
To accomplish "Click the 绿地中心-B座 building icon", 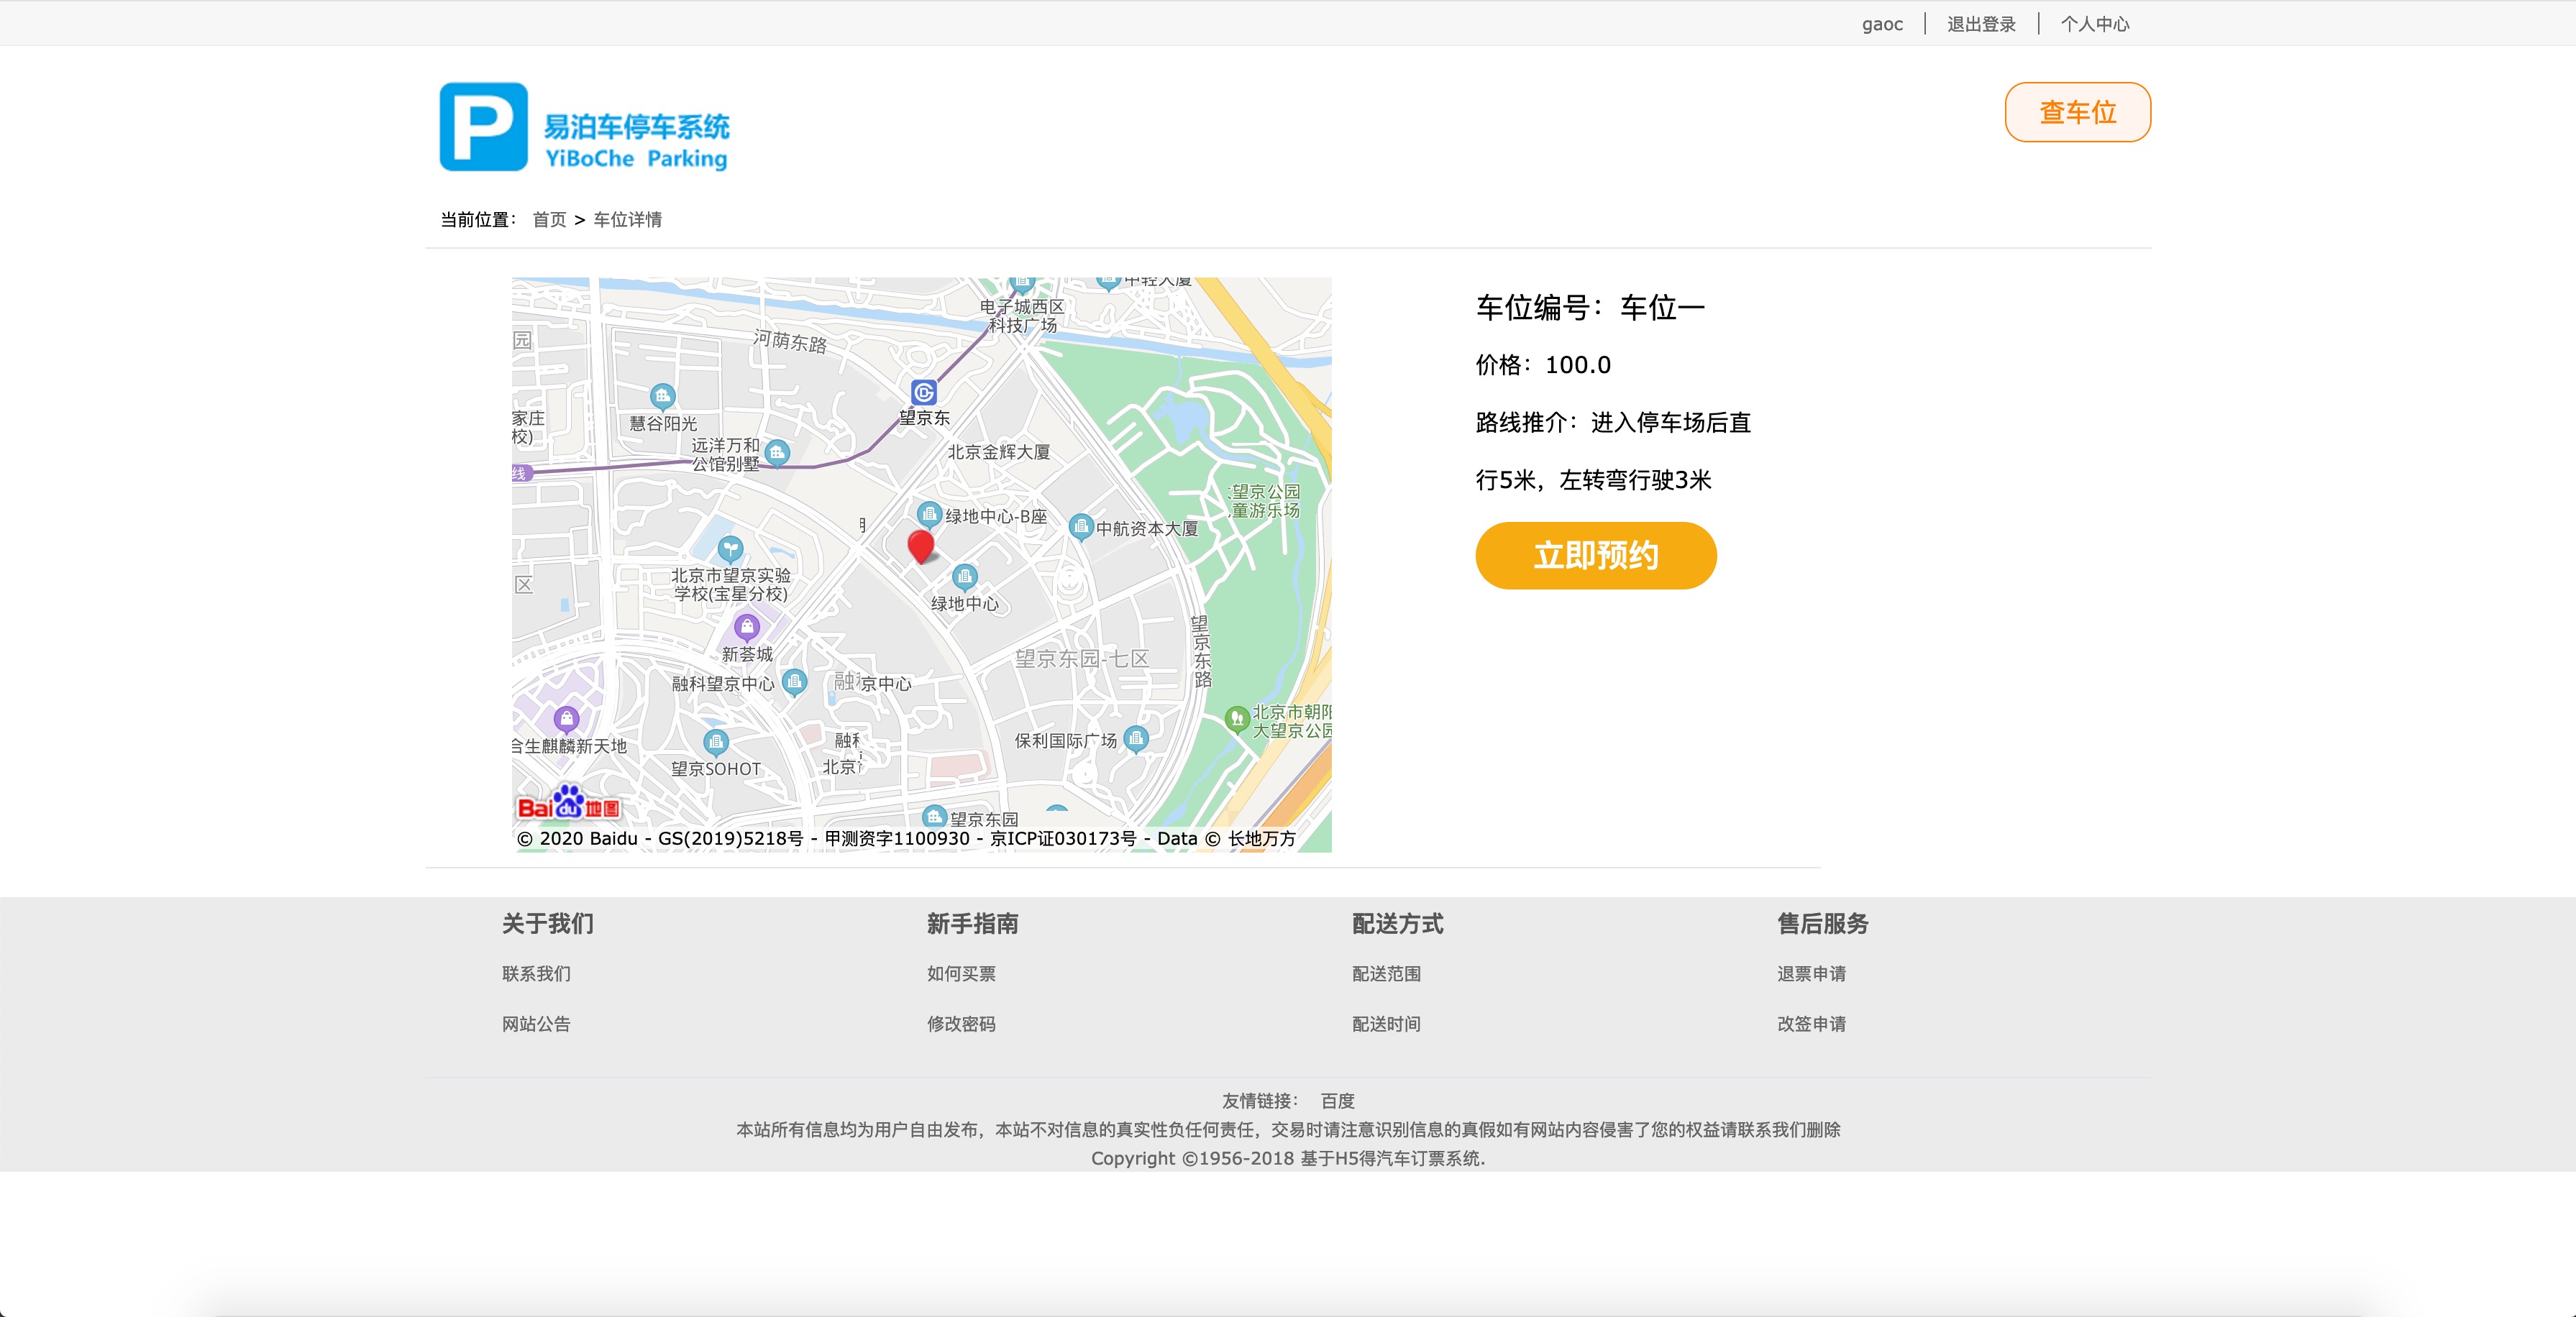I will tap(929, 514).
